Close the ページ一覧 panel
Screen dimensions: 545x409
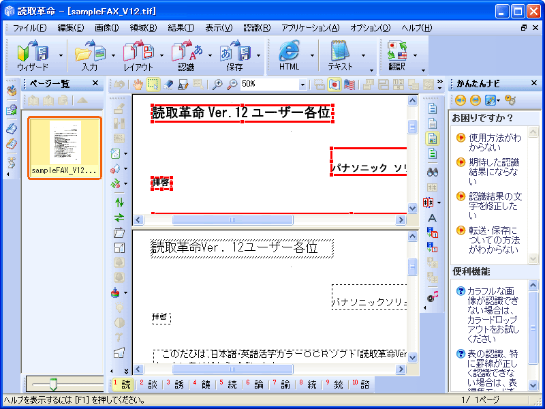tap(95, 83)
